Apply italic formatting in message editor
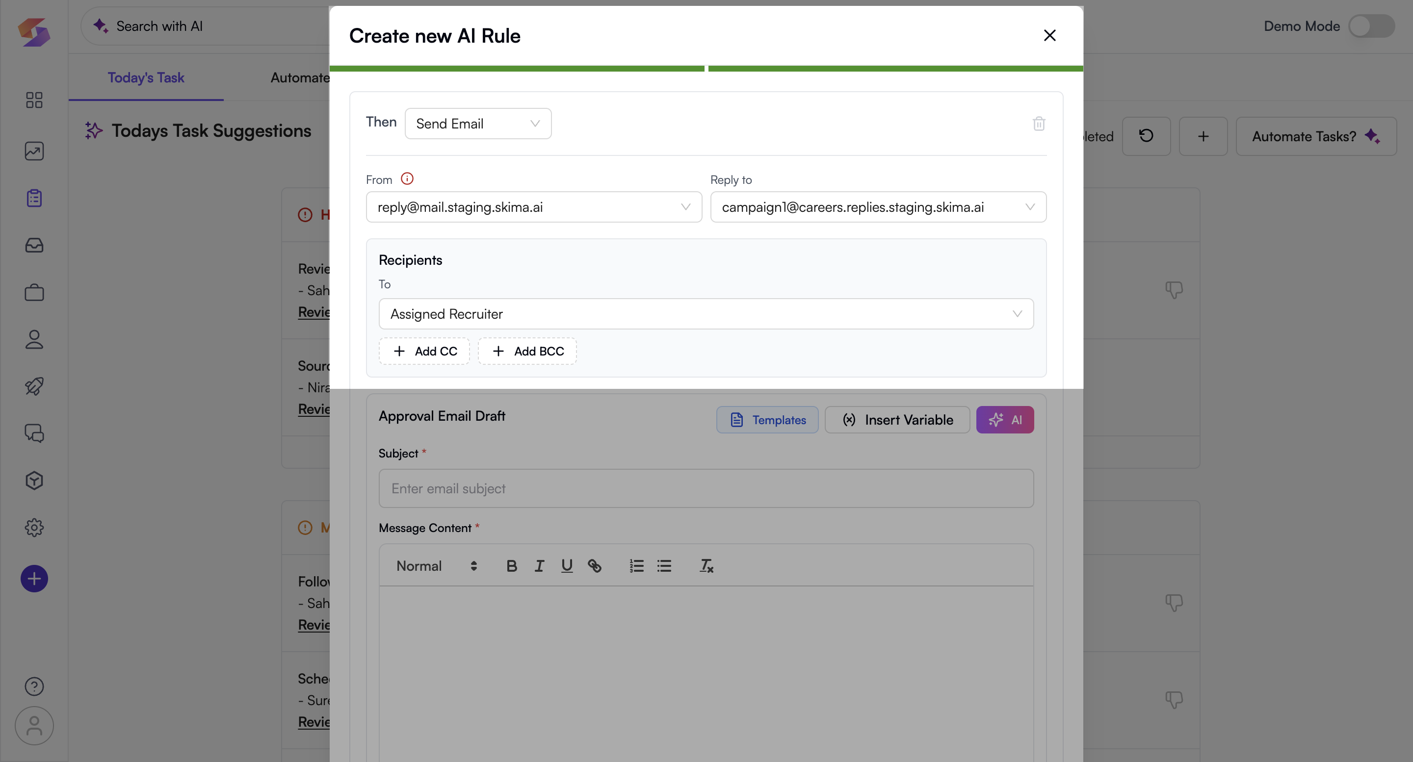The width and height of the screenshot is (1413, 762). [539, 566]
